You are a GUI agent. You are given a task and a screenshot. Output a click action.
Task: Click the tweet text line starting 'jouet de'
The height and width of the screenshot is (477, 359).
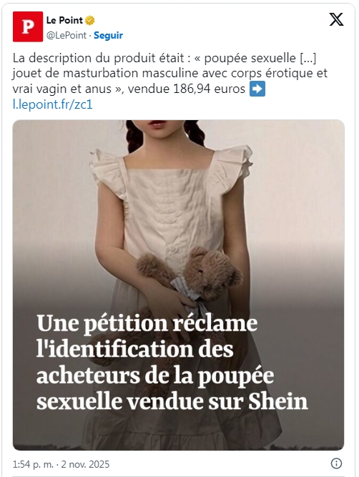pyautogui.click(x=170, y=74)
